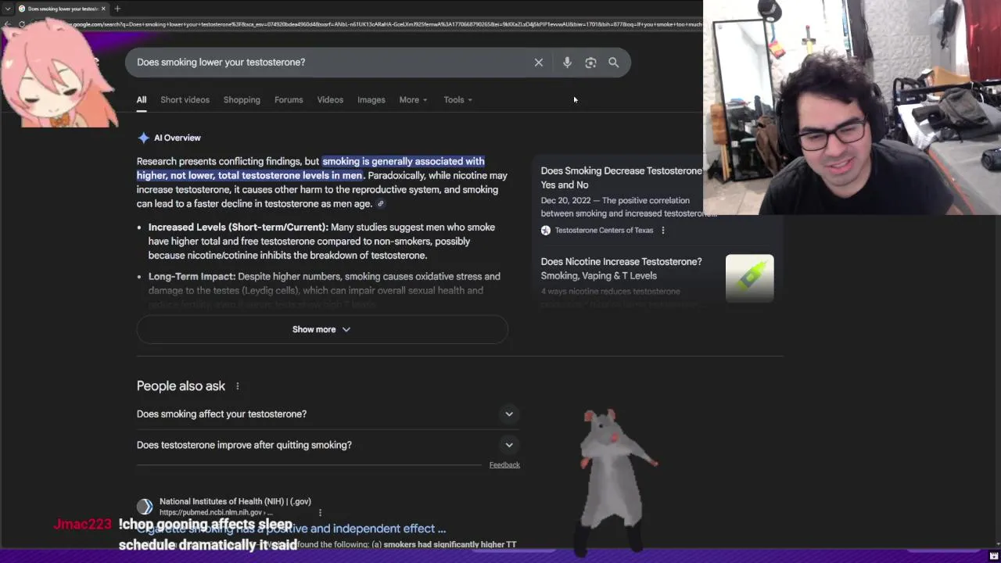Open People also ask options menu
This screenshot has width=1001, height=563.
coord(238,386)
